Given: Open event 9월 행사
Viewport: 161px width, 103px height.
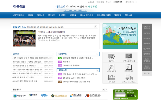Looking at the screenshot, I should click(x=67, y=62).
